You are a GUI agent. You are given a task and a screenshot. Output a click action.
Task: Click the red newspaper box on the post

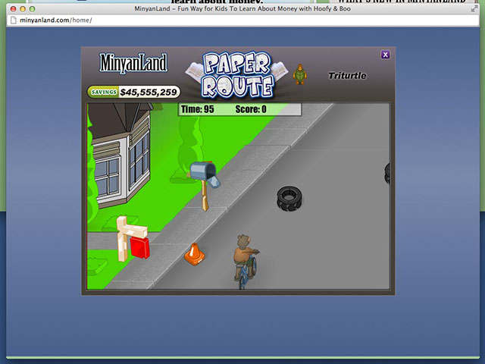(139, 246)
